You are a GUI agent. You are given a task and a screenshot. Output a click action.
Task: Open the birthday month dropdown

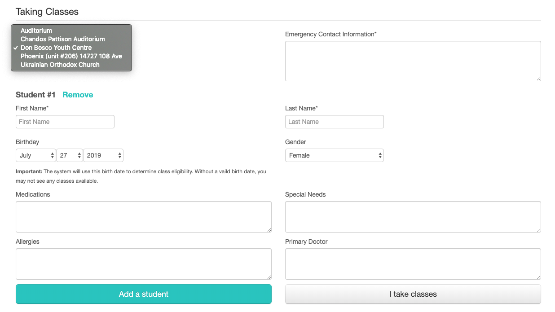(x=36, y=155)
